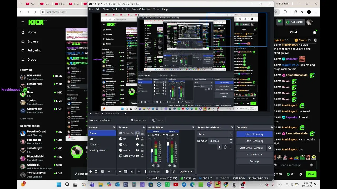Adjust the Mic/Aux volume slider handle
This screenshot has width=337, height=189.
point(168,144)
